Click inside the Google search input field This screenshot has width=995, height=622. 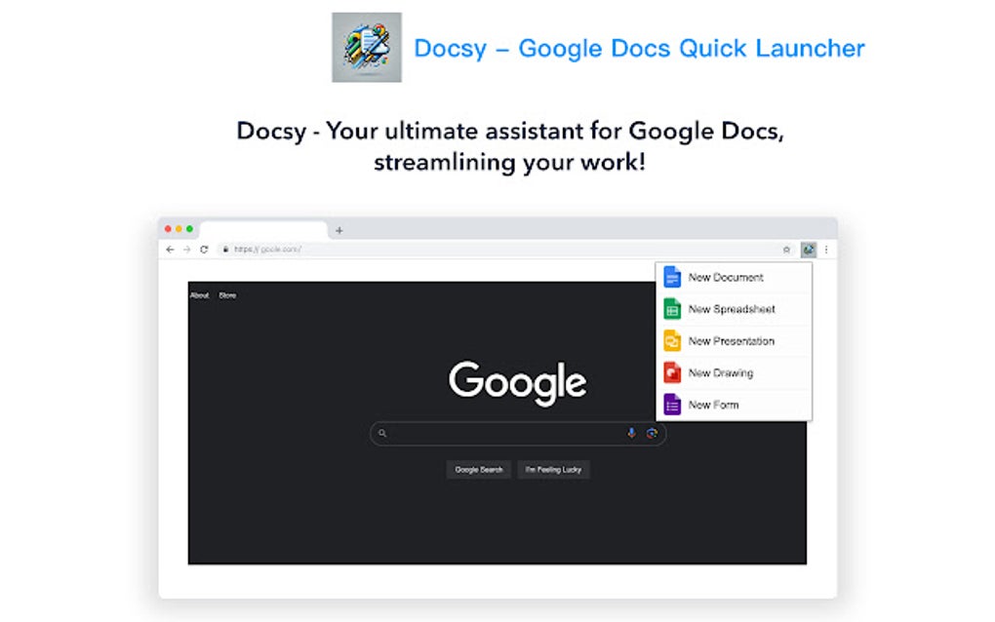click(x=507, y=433)
